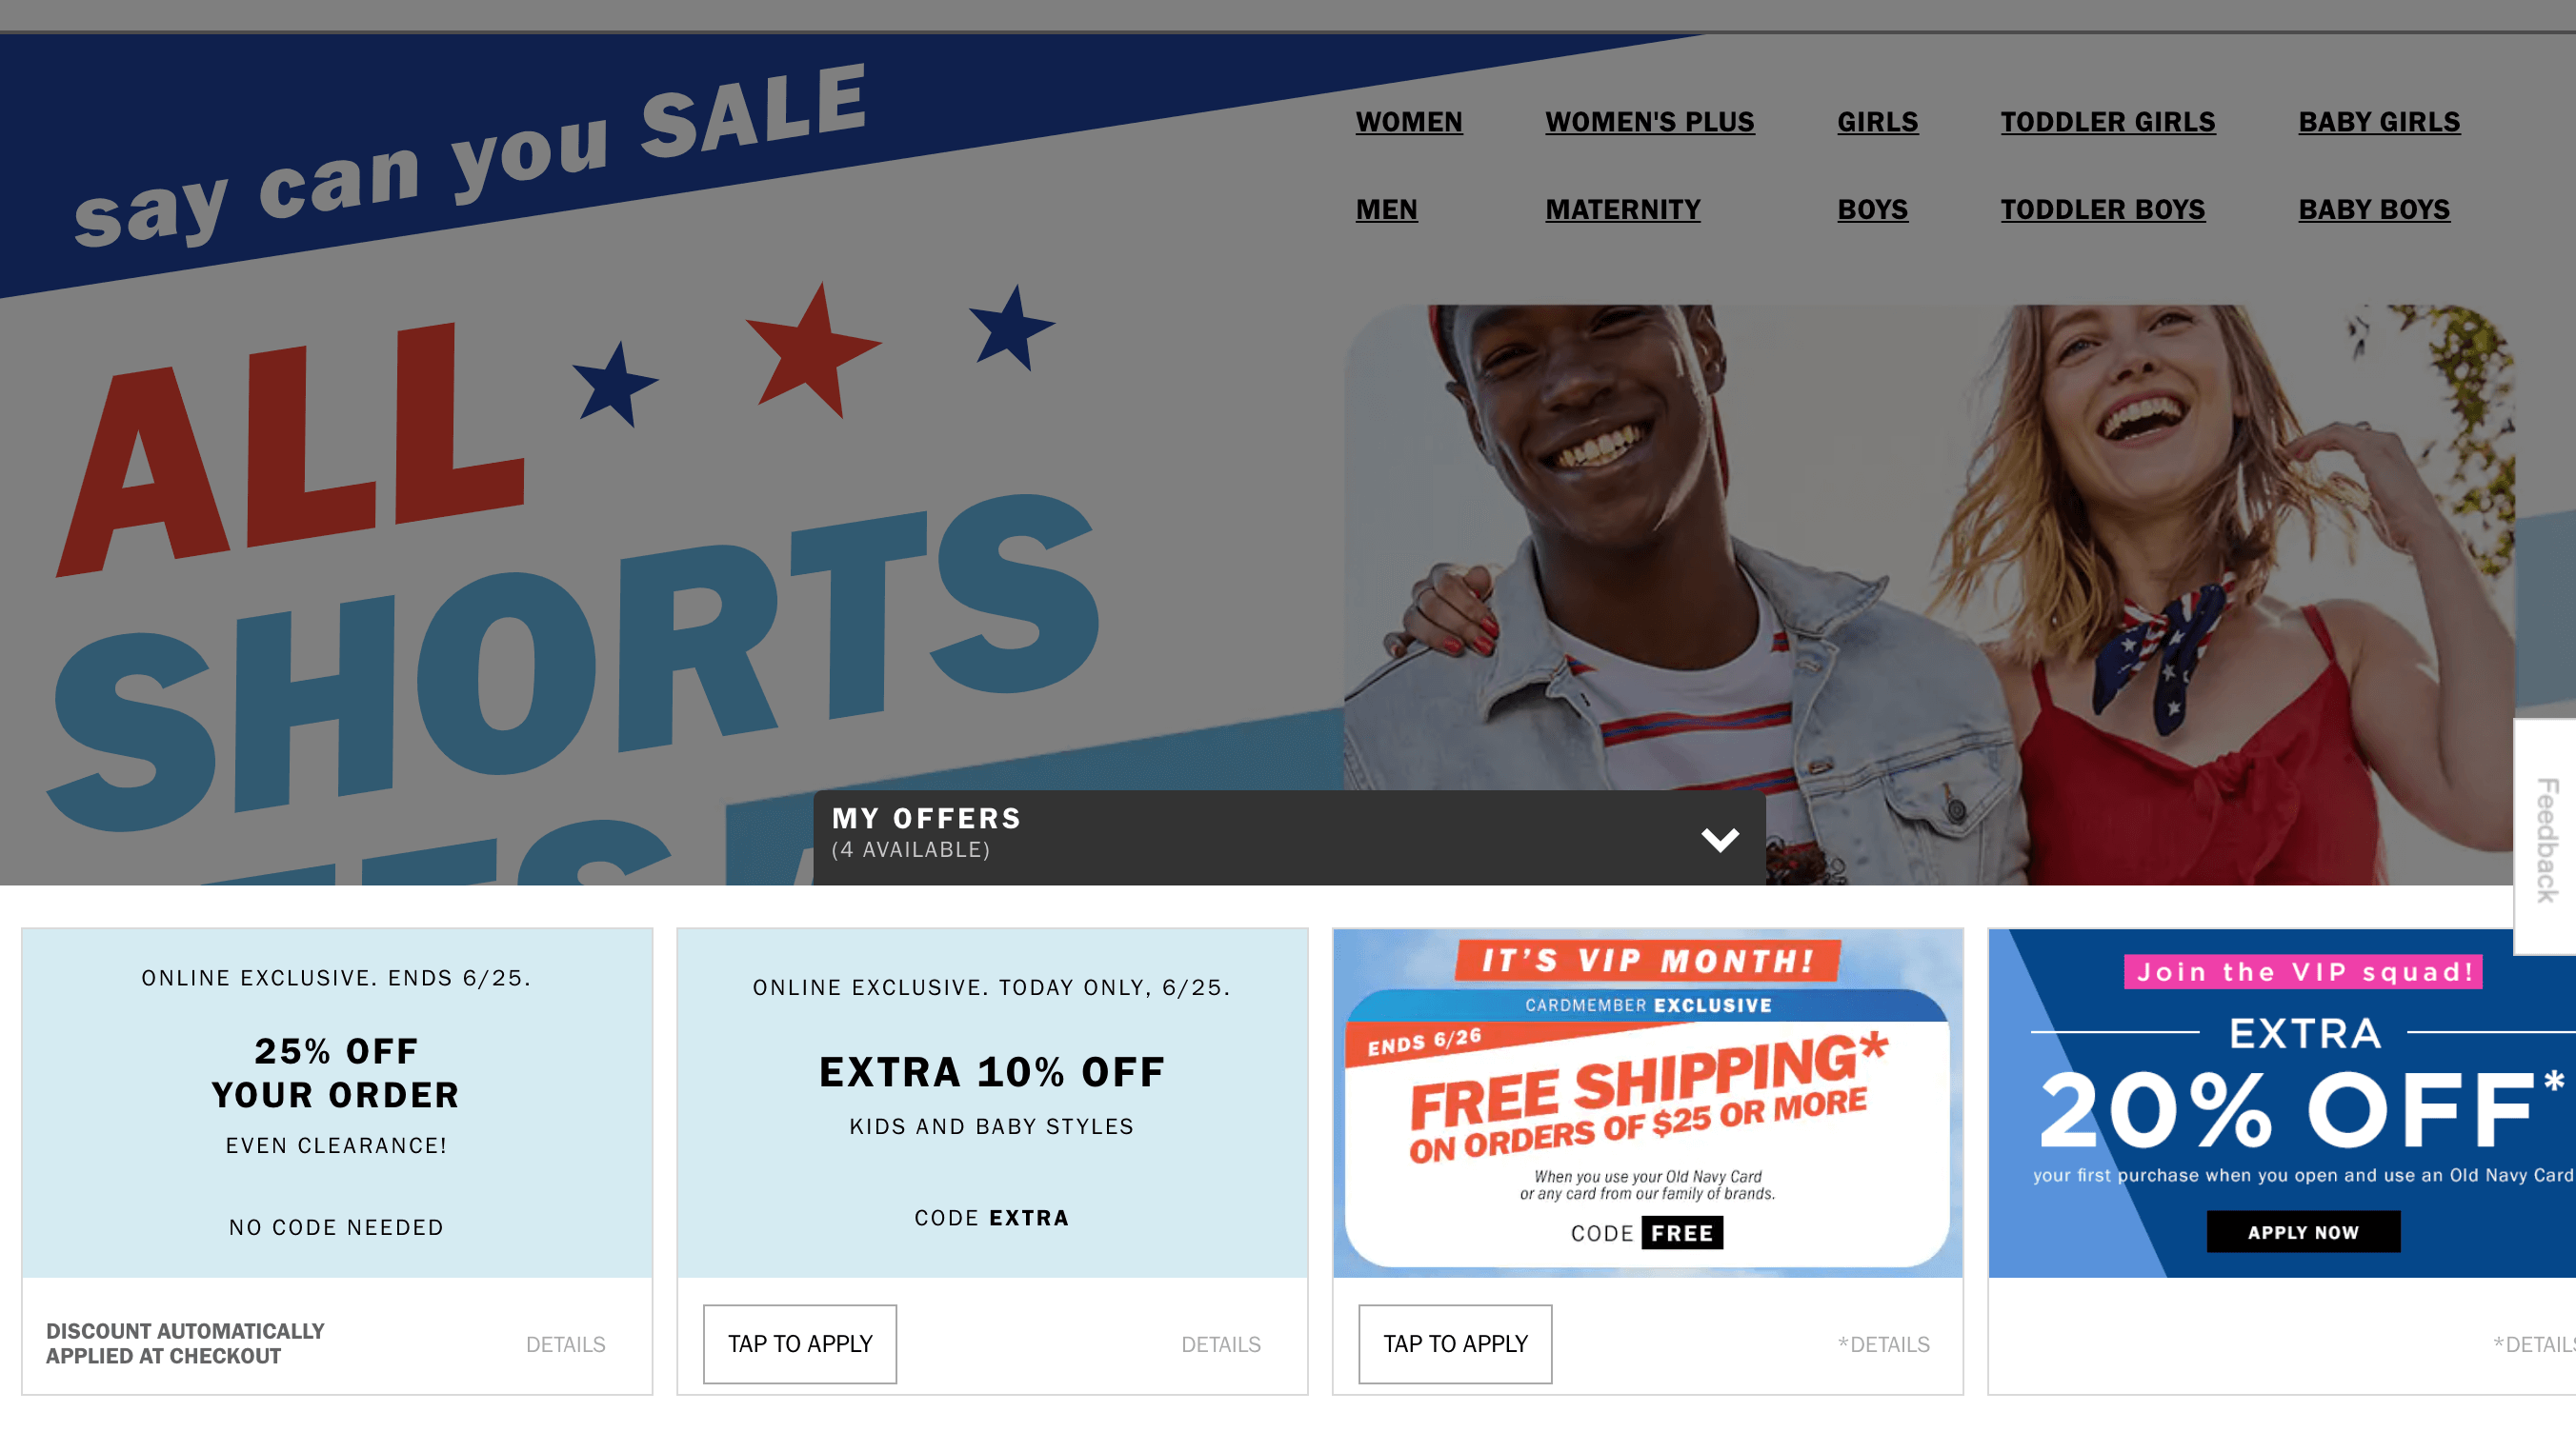The image size is (2576, 1432).
Task: Click the WOMEN navigation menu item
Action: 1408,122
